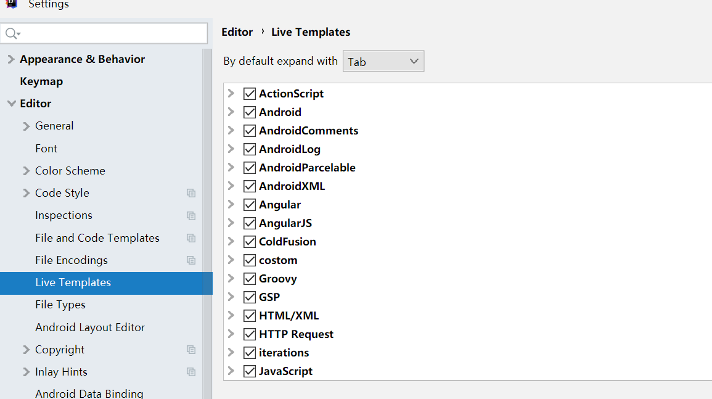Expand the Appearance & Behavior section
712x399 pixels.
coord(11,59)
